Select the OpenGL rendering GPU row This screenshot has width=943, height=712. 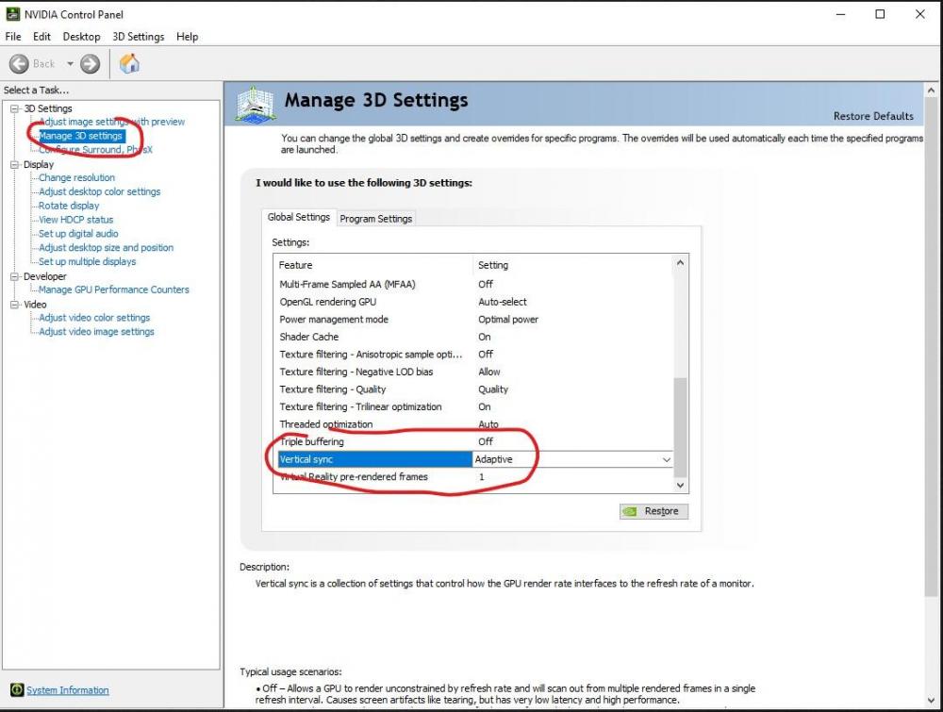point(474,302)
